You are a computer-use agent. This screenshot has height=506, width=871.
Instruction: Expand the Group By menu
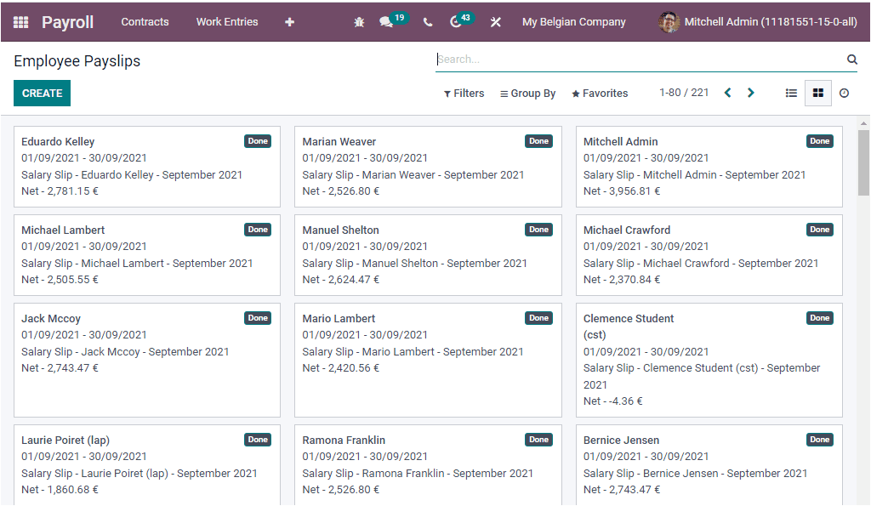(x=527, y=93)
